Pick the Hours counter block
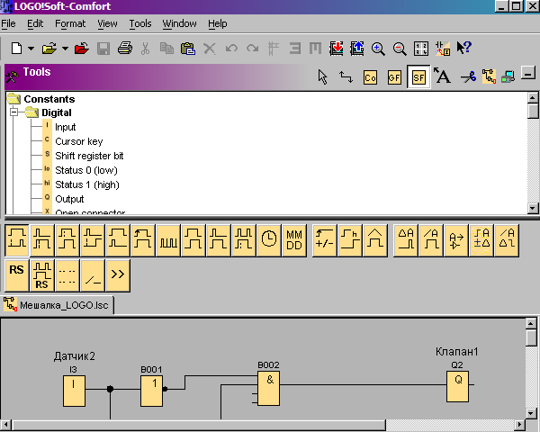Screen dimensions: 540x432 [349, 240]
